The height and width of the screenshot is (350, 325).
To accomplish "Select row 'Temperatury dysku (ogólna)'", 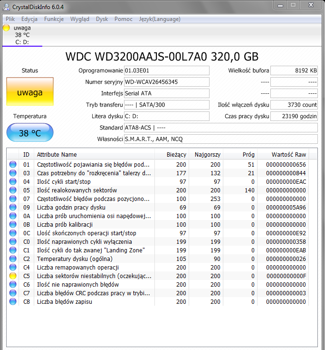I will point(158,259).
